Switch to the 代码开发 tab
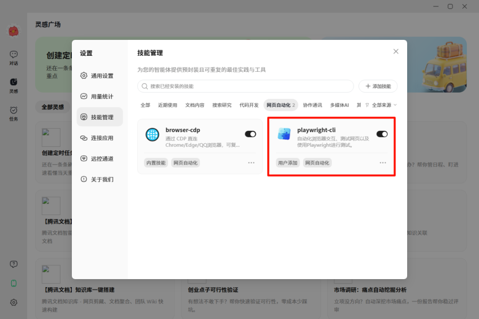Viewport: 479px width, 319px height. coord(249,105)
